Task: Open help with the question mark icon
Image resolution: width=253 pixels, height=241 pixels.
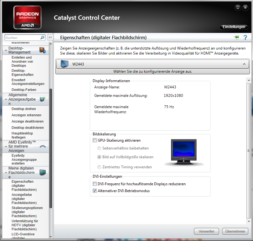Action: 245,38
